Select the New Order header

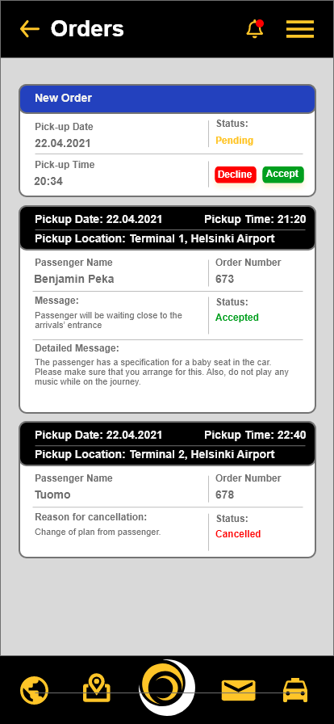coord(168,99)
